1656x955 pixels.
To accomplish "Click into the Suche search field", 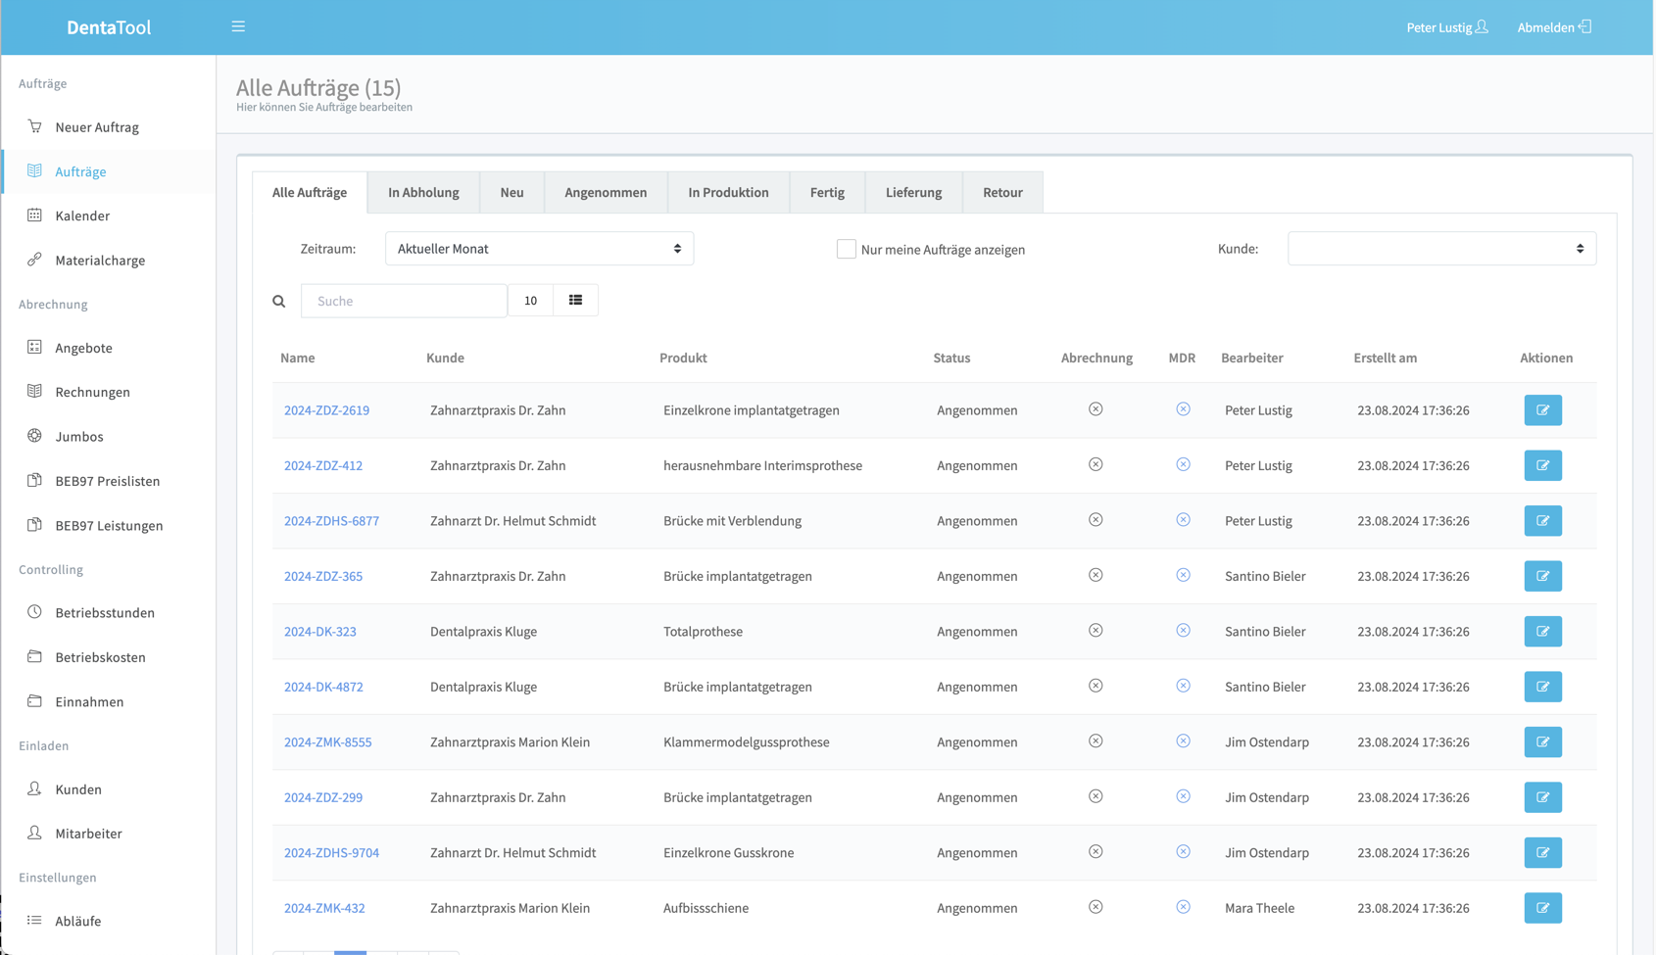I will [x=404, y=301].
